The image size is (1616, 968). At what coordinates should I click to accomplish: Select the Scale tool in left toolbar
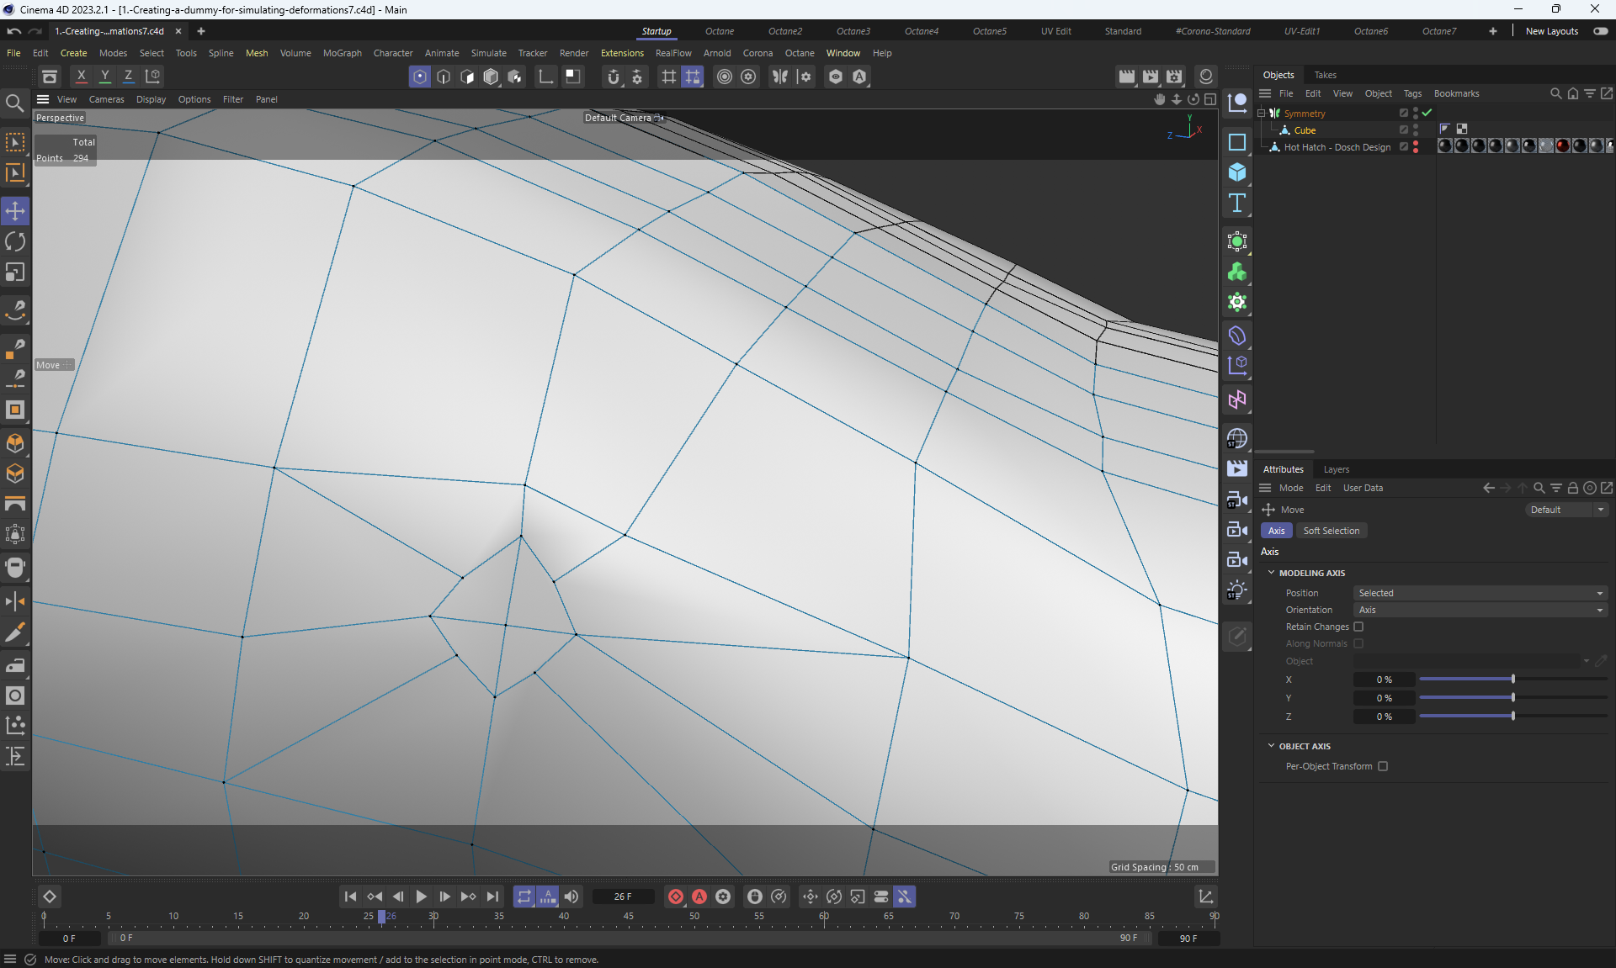click(15, 272)
